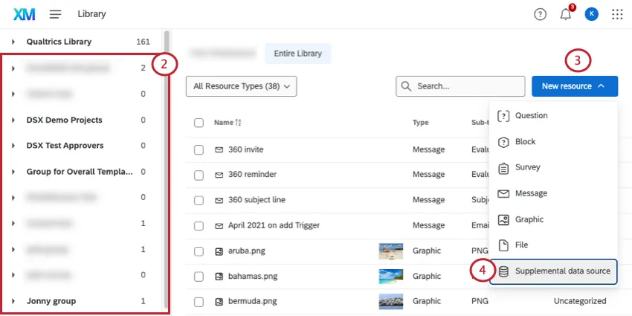The width and height of the screenshot is (632, 316).
Task: Click the sort icon beside Name
Action: click(x=238, y=123)
